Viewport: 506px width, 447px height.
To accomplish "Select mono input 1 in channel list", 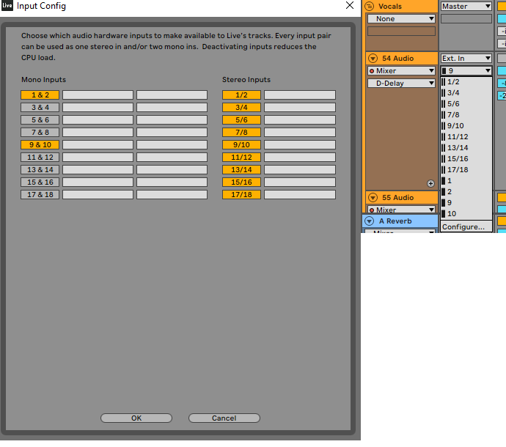I will [466, 180].
